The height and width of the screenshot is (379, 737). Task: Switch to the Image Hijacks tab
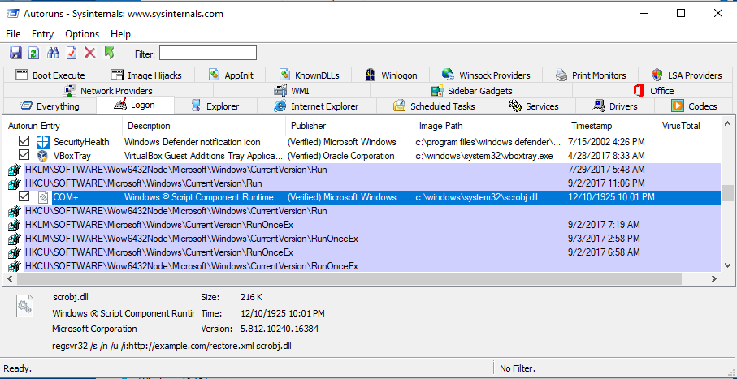point(145,75)
